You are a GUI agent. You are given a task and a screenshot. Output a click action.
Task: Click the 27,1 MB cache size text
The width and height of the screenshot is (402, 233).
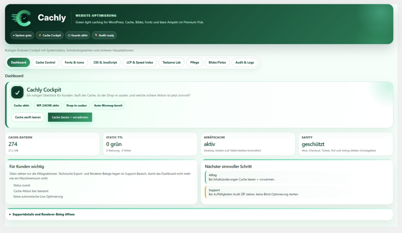13,151
